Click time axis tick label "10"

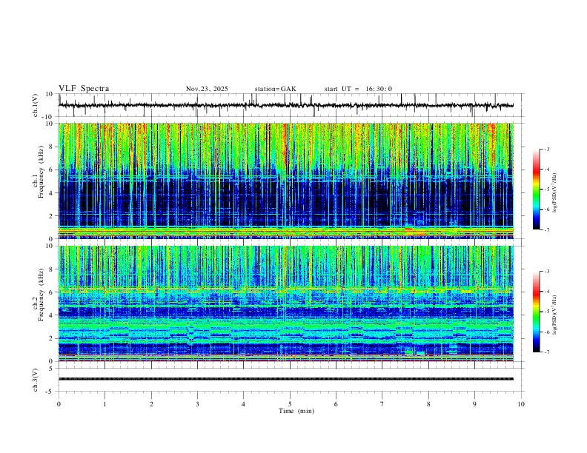coord(521,404)
